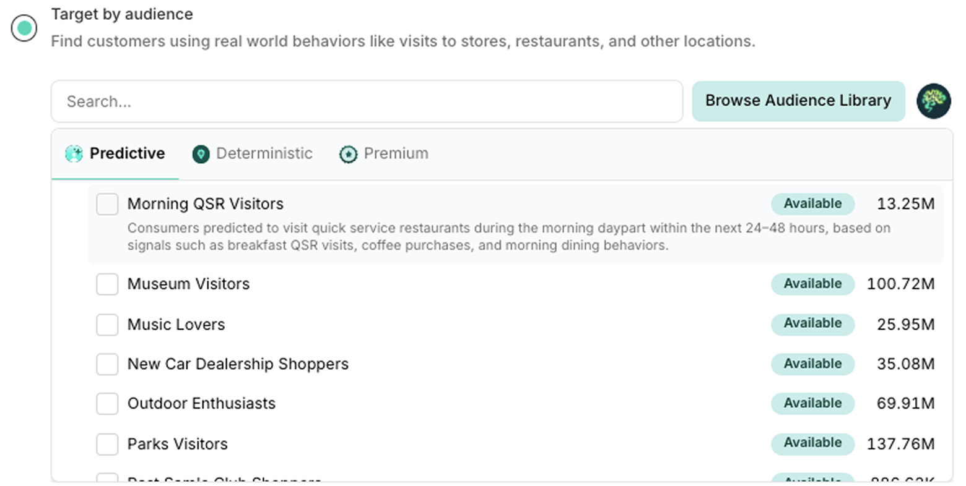The height and width of the screenshot is (486, 966).
Task: Tick the Museum Visitors checkbox
Action: [107, 284]
